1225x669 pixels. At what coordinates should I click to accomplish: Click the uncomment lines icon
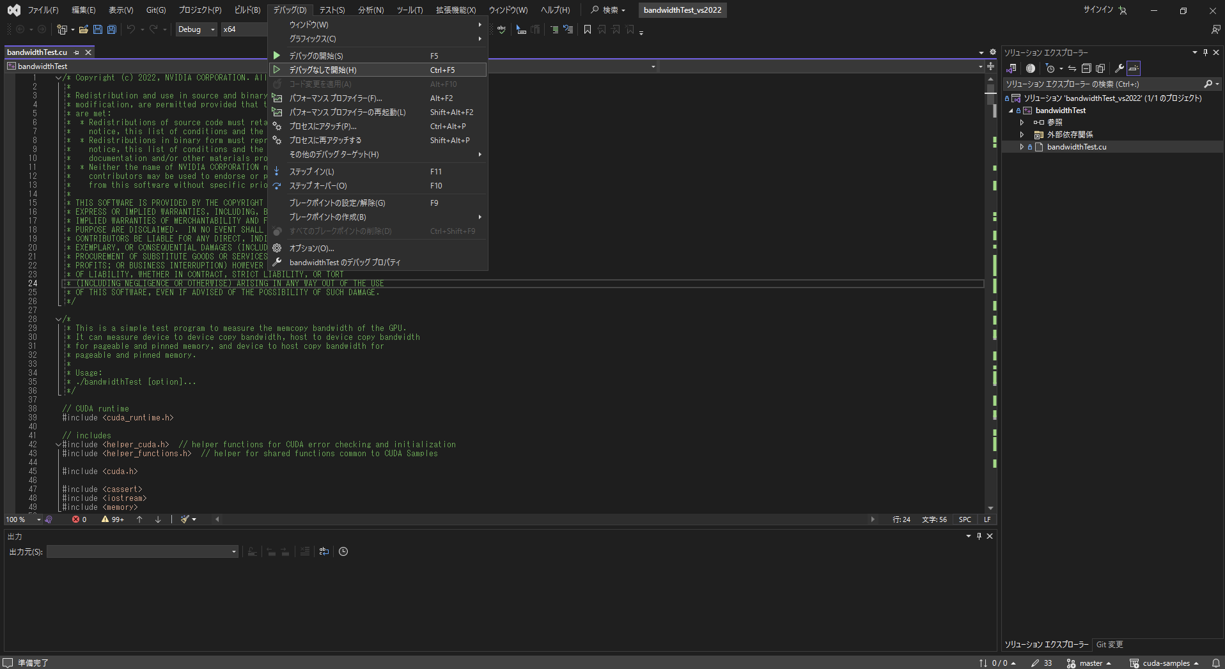coord(568,29)
